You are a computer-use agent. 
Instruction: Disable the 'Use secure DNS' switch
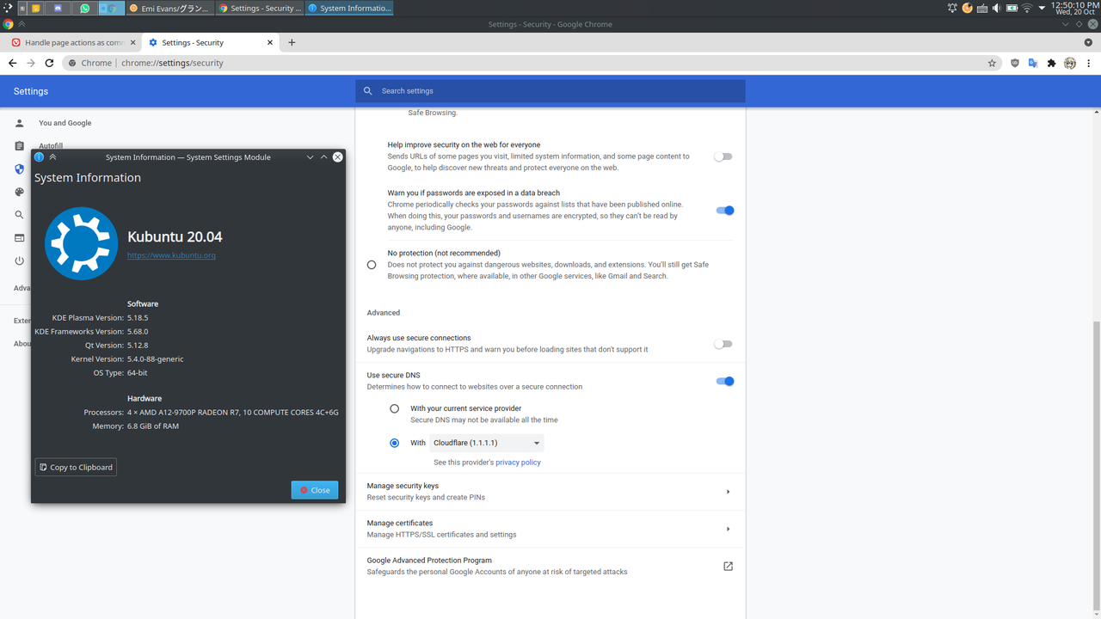(x=725, y=381)
